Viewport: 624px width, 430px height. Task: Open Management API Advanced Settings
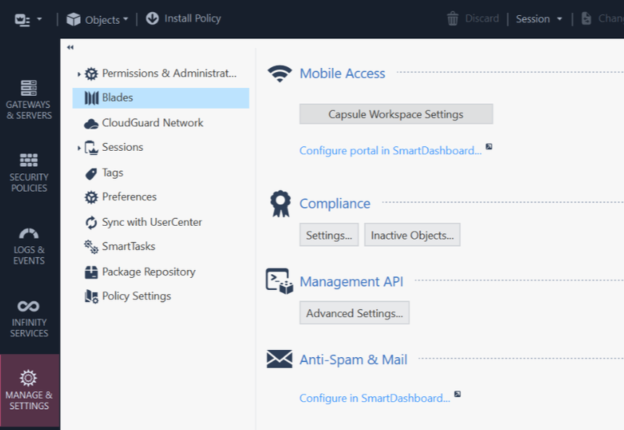tap(354, 313)
